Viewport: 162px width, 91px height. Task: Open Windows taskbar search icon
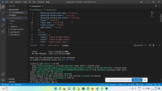(60, 88)
